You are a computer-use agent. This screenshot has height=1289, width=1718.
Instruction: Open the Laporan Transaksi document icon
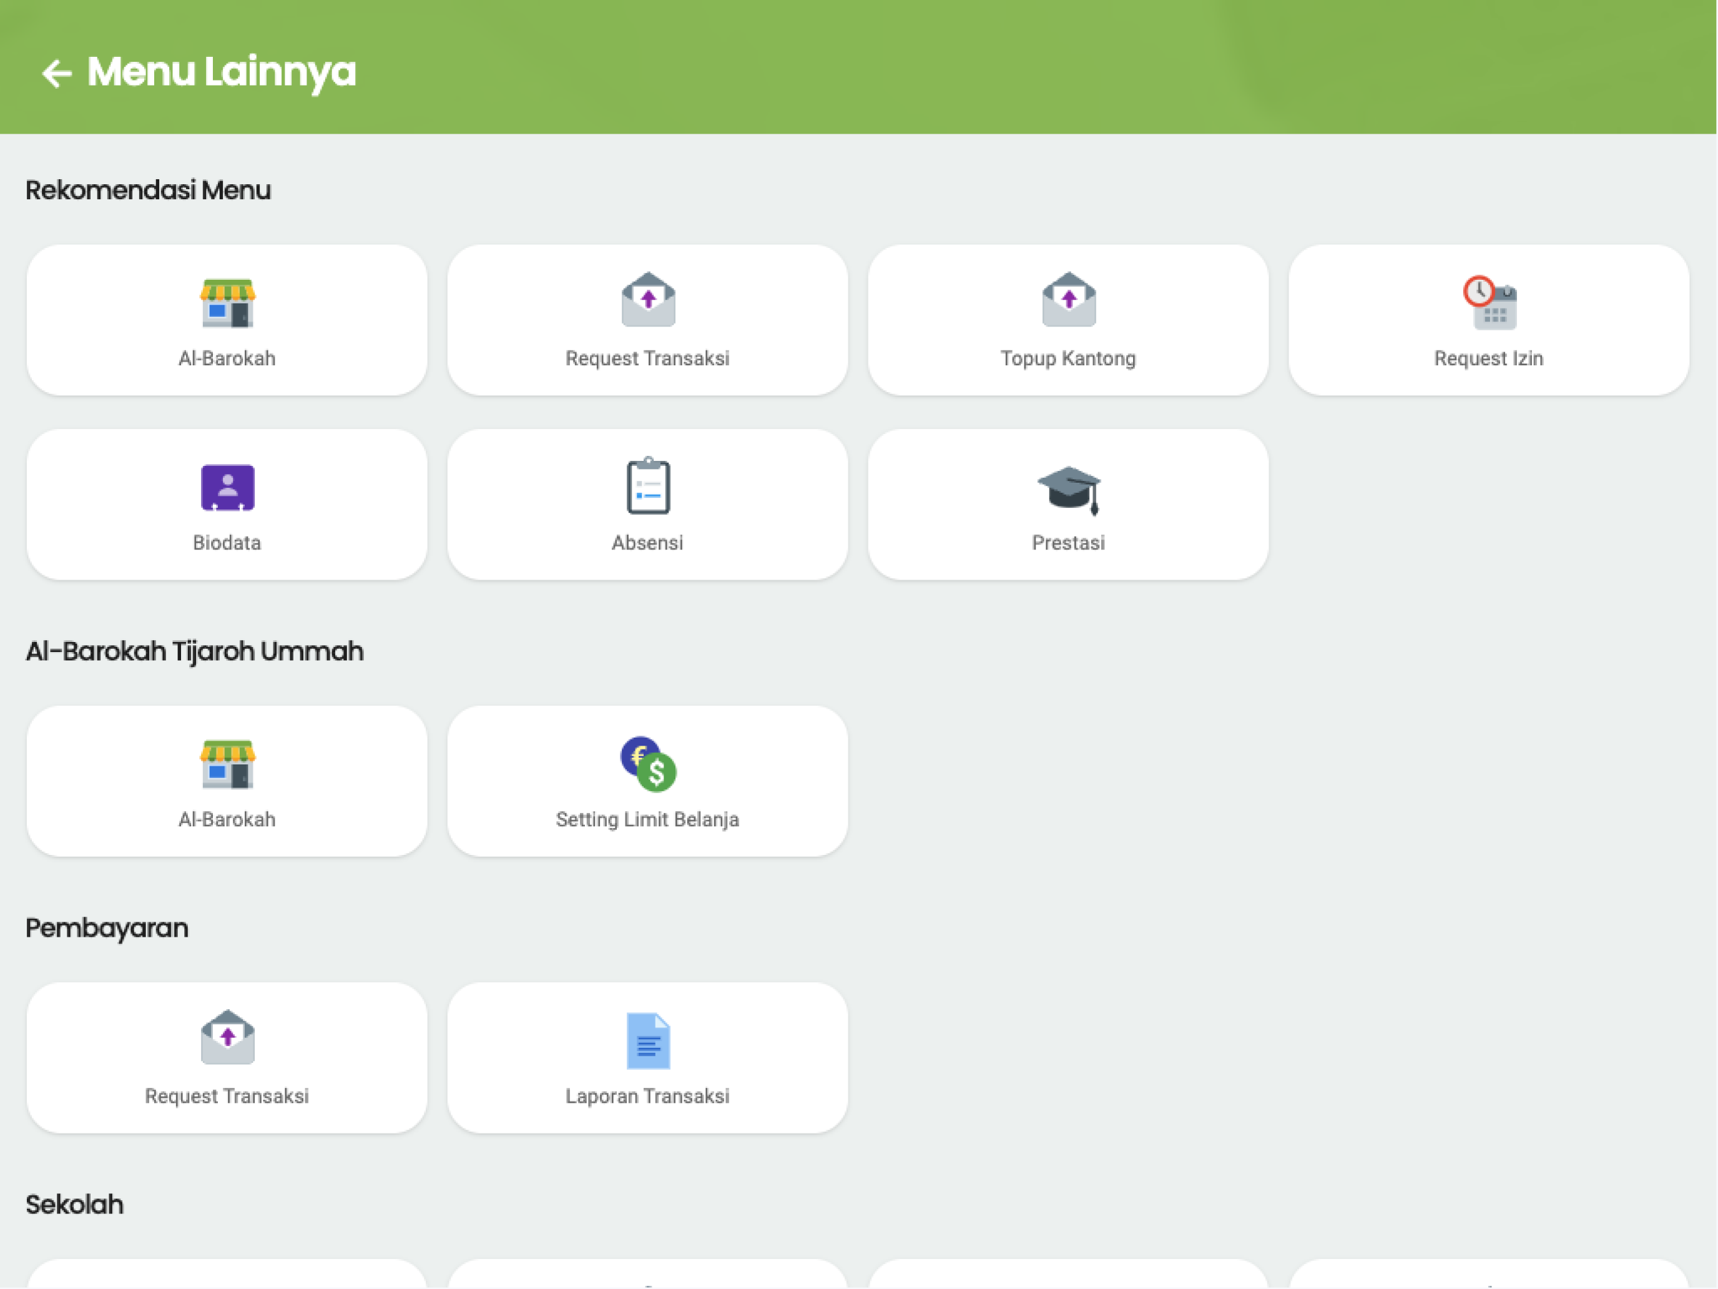coord(649,1041)
